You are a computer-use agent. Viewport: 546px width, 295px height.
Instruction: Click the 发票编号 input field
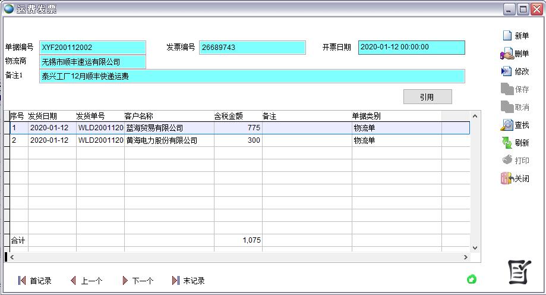point(253,48)
